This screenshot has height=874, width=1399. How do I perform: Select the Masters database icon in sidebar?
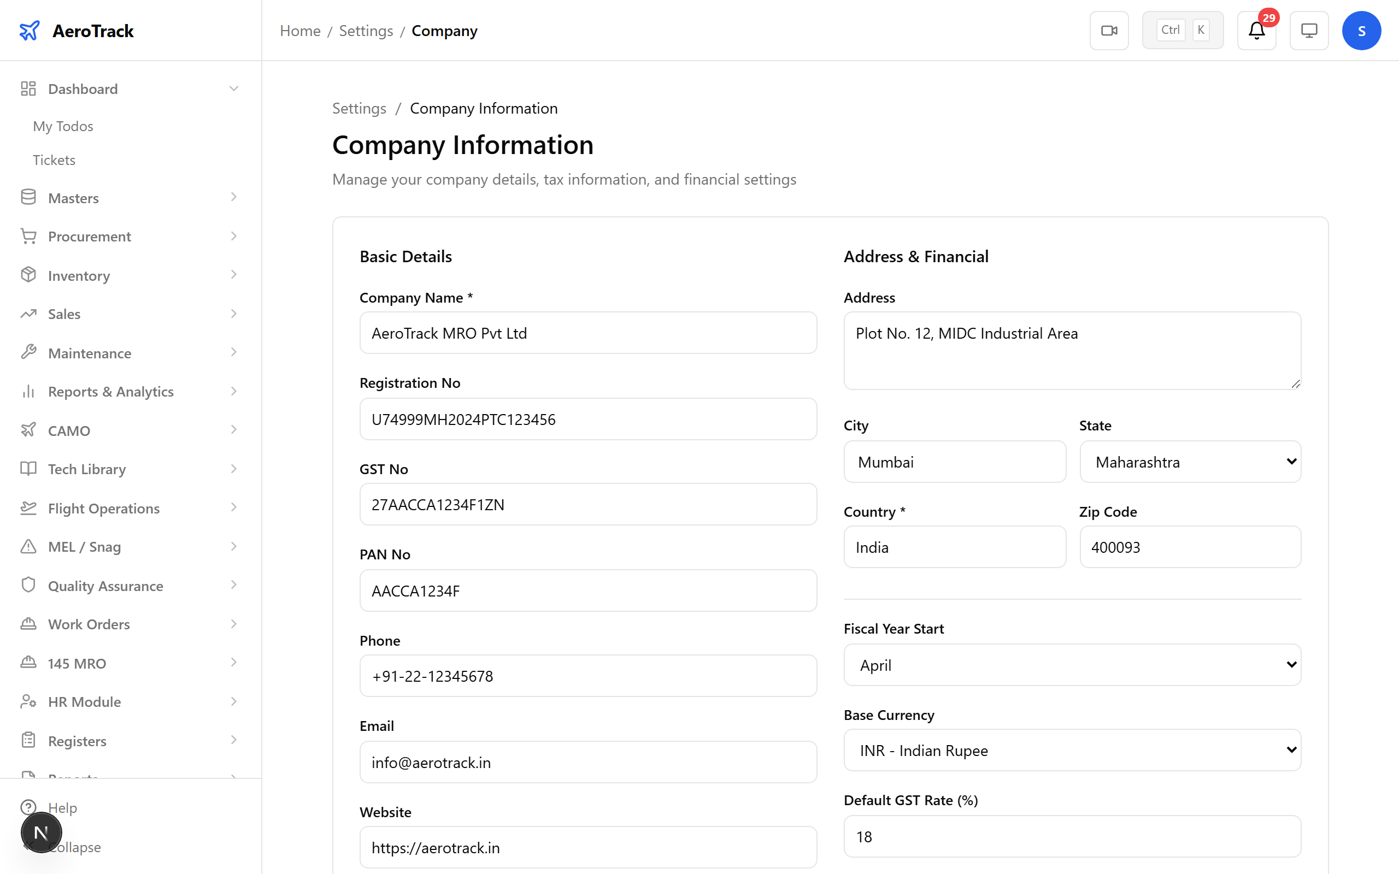(28, 197)
